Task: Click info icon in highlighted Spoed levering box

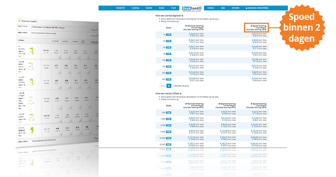Action: (252, 26)
